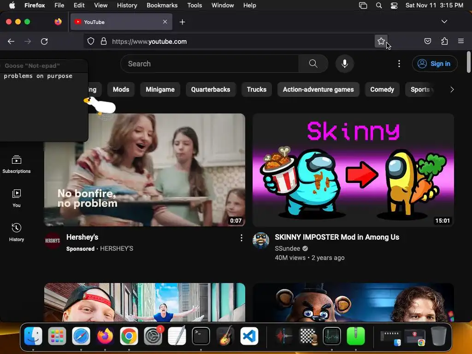The height and width of the screenshot is (354, 472).
Task: Open Terminal from the Dock
Action: point(201,336)
